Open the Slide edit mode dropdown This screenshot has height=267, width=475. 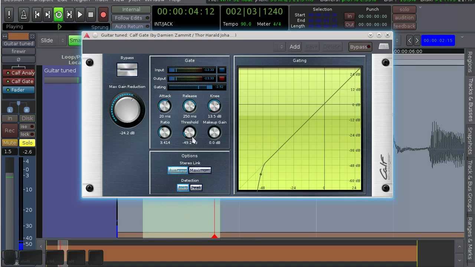pyautogui.click(x=52, y=40)
